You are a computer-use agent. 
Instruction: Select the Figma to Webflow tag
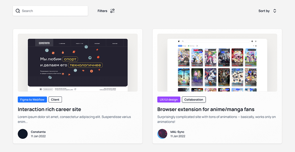point(32,99)
